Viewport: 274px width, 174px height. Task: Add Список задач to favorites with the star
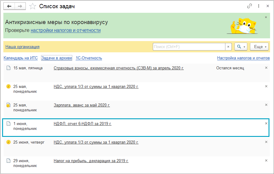tap(33, 6)
